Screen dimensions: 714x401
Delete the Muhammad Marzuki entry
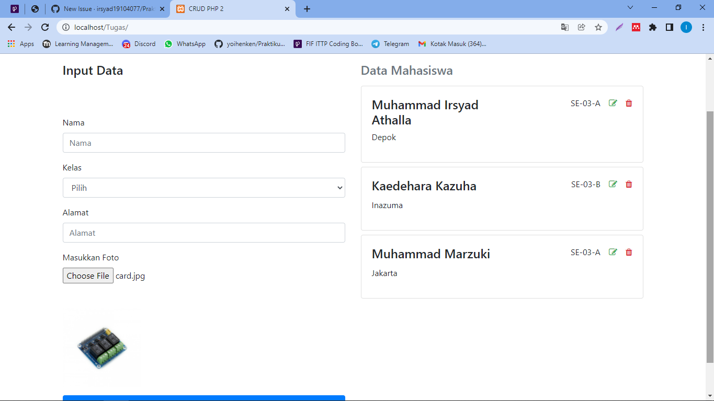[x=629, y=252]
